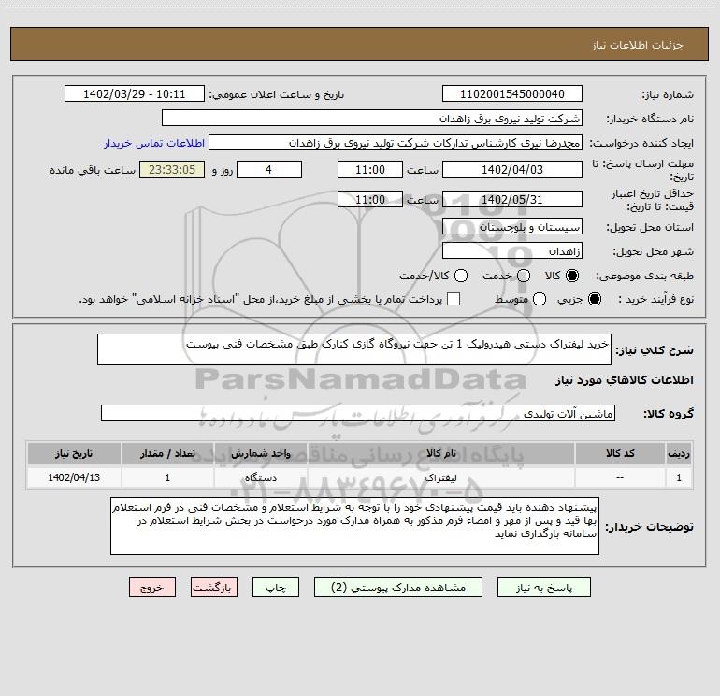Click the گروه کالا field
Screen dimensions: 720x696
357,413
